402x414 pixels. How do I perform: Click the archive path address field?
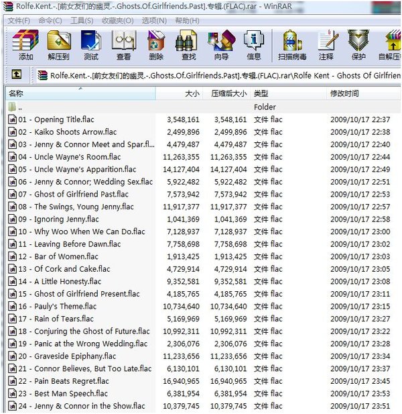(219, 76)
